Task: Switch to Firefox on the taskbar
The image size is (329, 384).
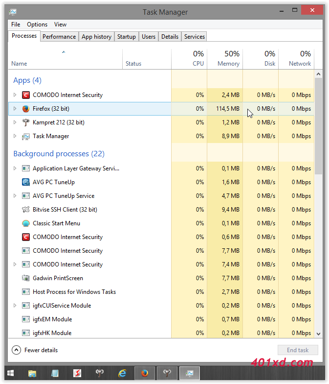Action: [145, 373]
